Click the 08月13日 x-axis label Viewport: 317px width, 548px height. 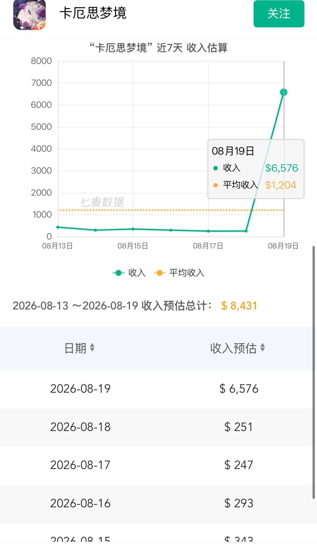click(58, 246)
